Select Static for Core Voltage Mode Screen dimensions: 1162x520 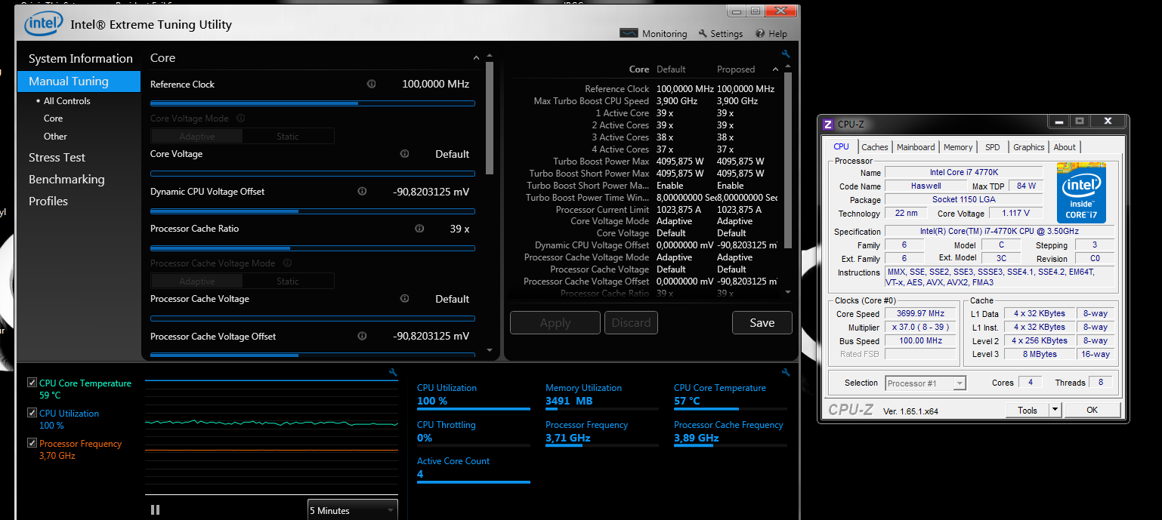[x=288, y=137]
